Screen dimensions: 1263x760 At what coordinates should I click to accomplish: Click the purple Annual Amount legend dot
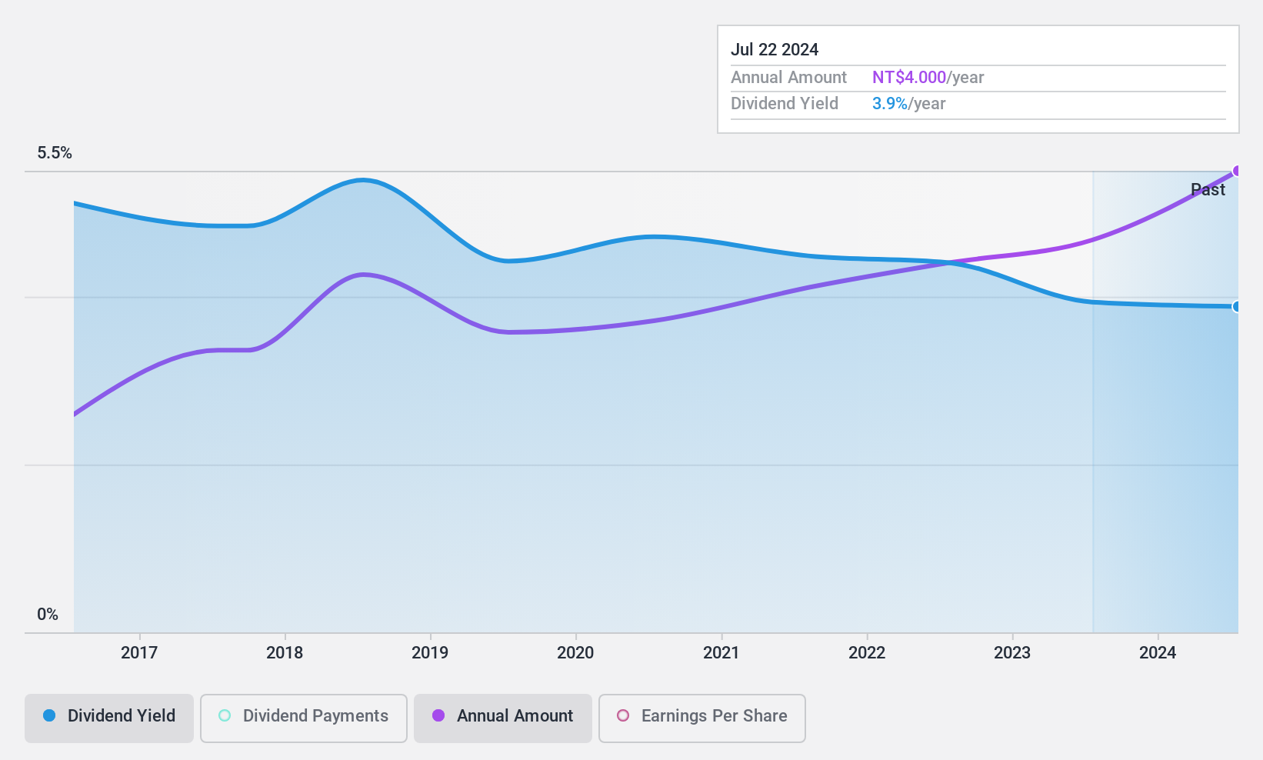[438, 715]
